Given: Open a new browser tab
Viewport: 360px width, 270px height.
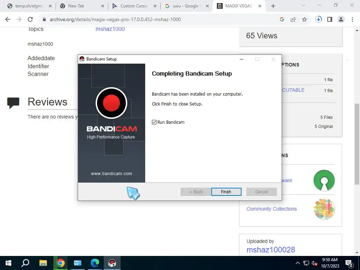Looking at the screenshot, I should (273, 6).
